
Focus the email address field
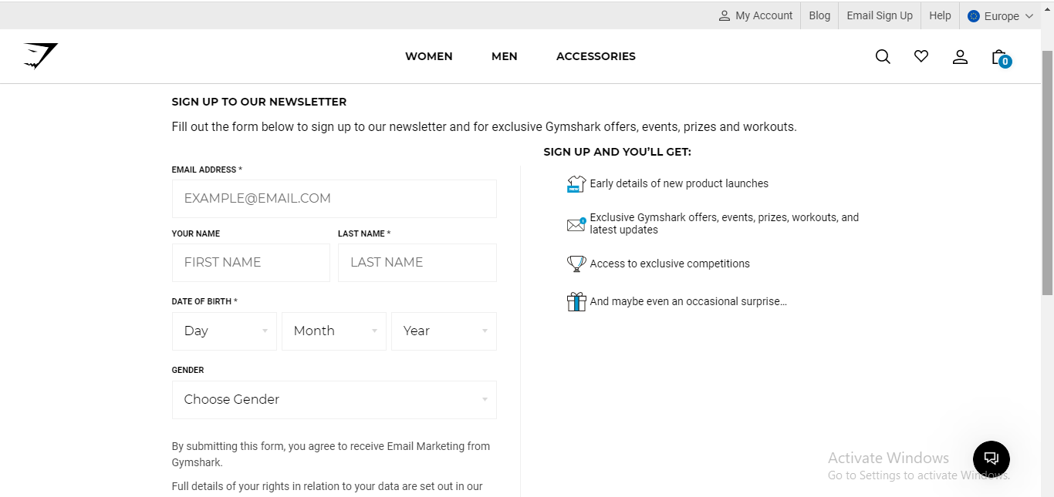point(334,199)
